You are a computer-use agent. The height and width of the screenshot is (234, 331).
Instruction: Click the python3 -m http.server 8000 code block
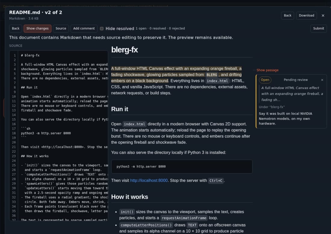point(182,167)
